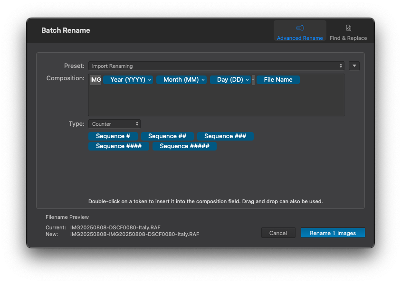Click the Sequence #### token
The height and width of the screenshot is (283, 401).
[118, 146]
